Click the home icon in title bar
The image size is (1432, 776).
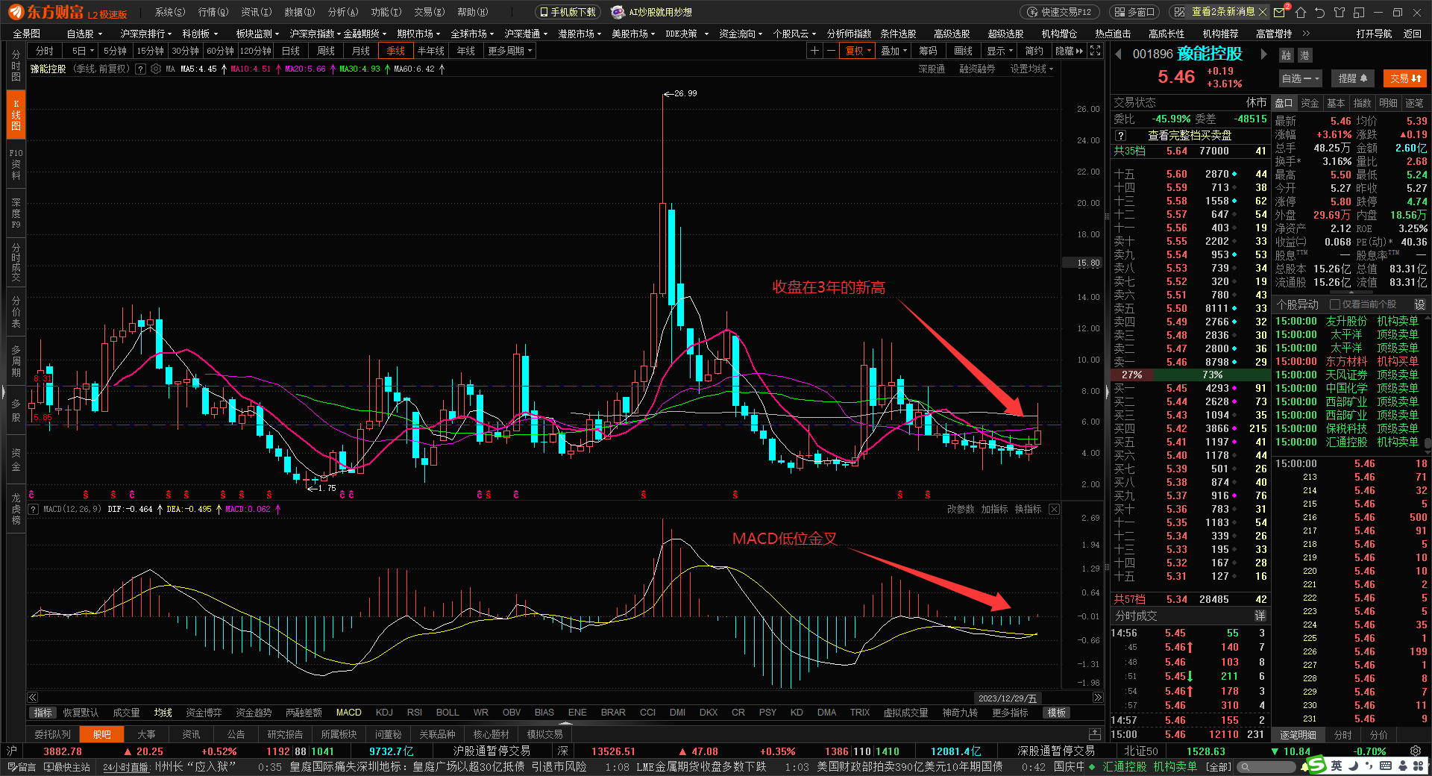[1301, 12]
